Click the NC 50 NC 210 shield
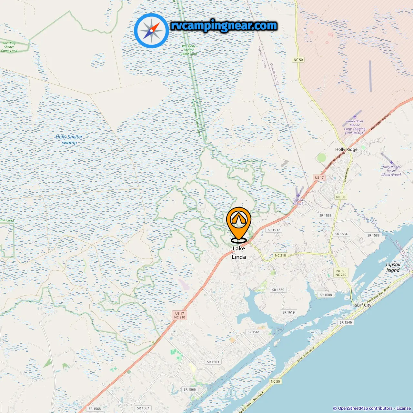 (341, 273)
